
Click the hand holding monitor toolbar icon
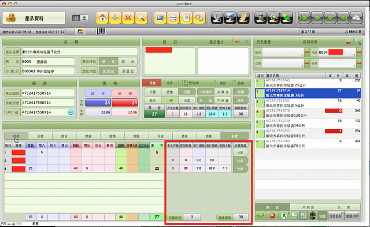coord(230,18)
